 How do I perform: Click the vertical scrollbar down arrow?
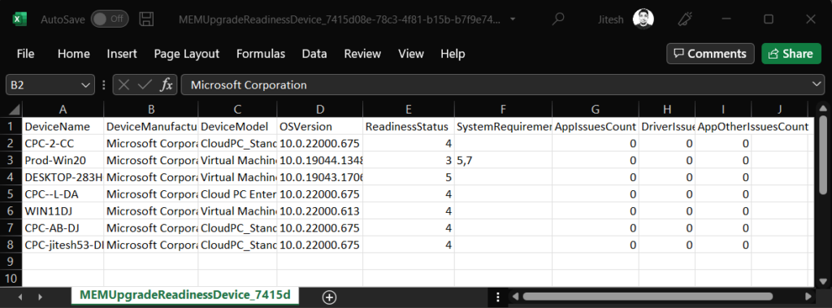(x=822, y=281)
